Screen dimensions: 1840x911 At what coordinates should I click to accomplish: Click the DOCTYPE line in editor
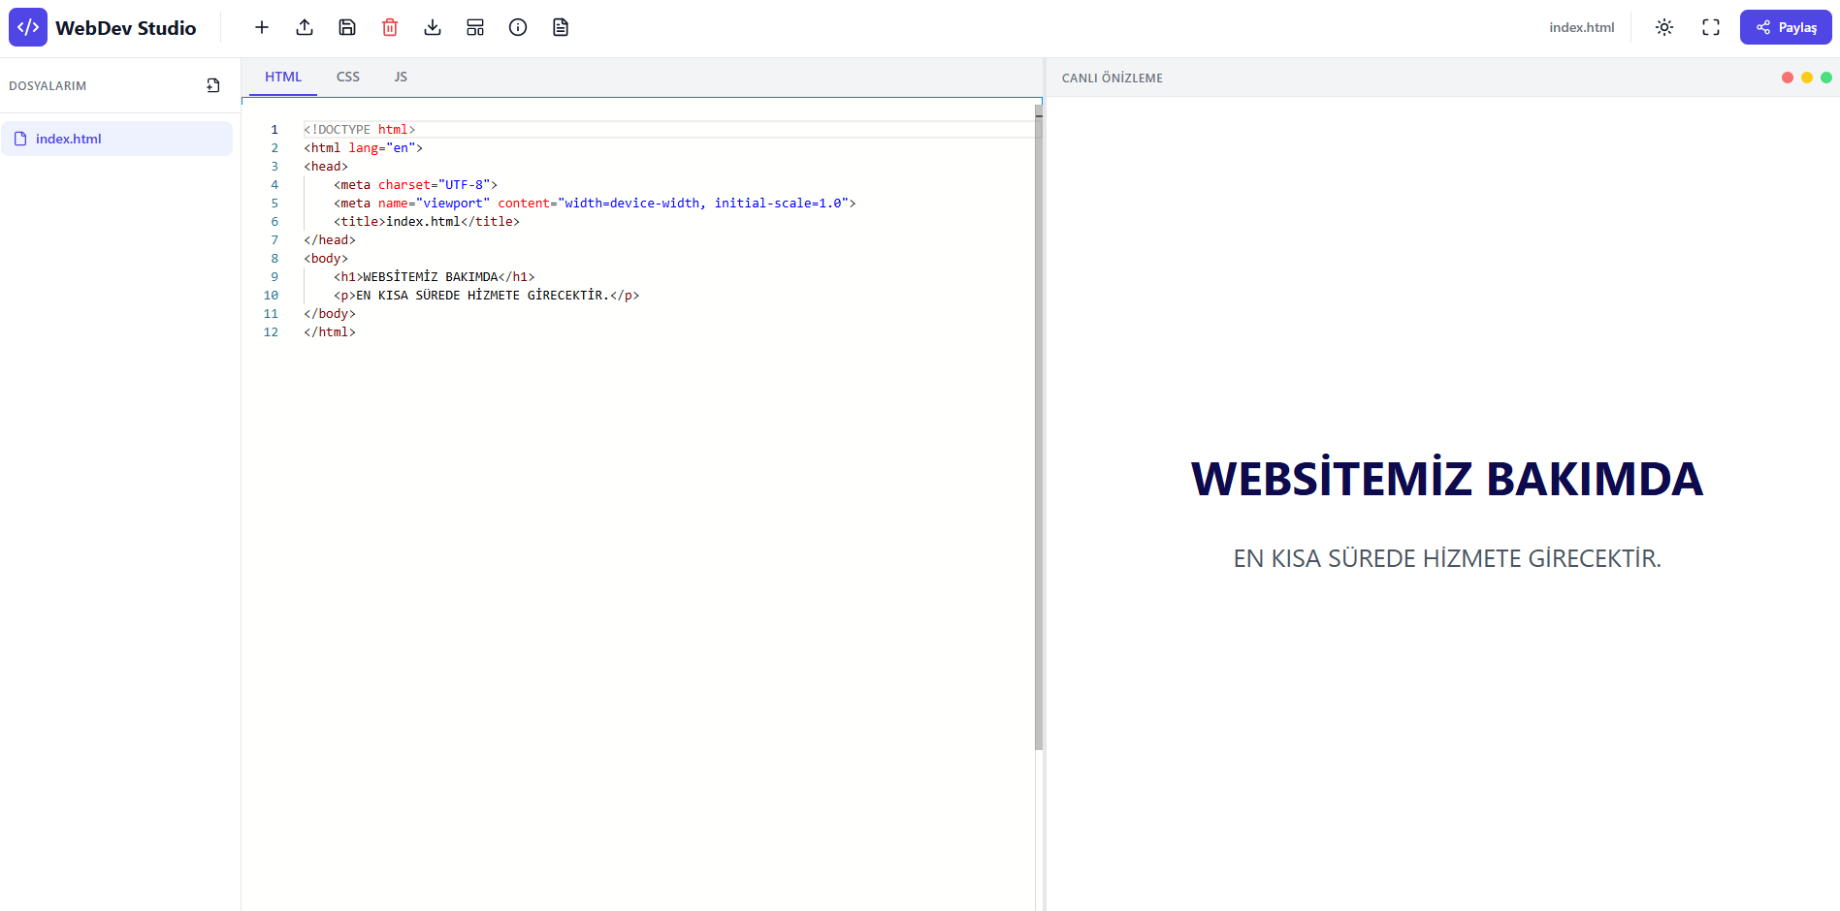(360, 129)
